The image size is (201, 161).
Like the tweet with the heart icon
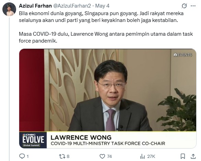point(102,157)
